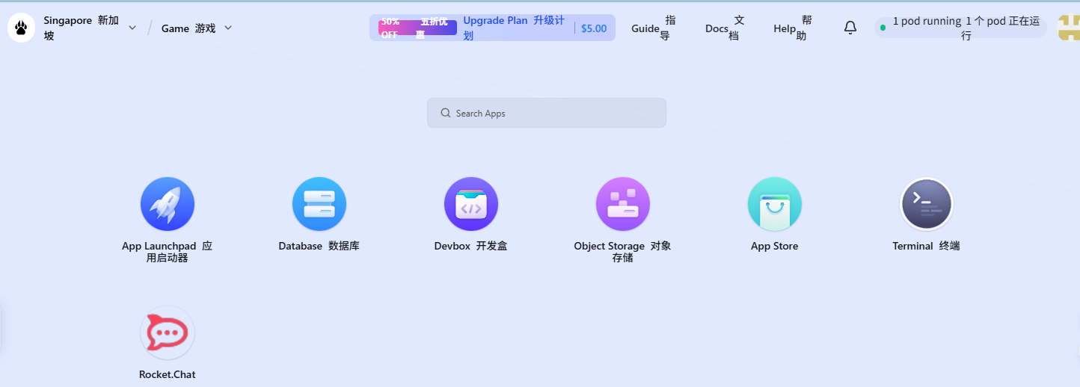Open the App Store shopping bag icon

(775, 204)
